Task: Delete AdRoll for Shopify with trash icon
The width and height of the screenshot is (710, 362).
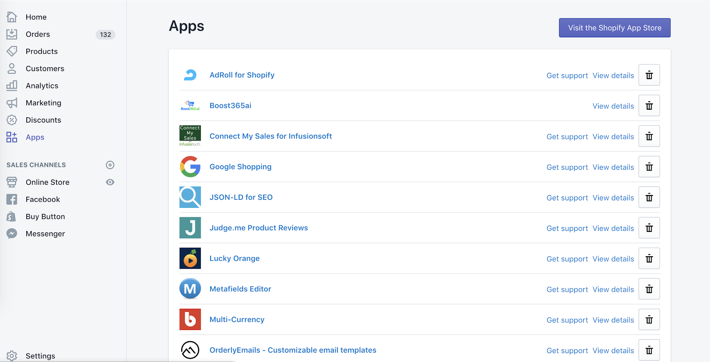Action: pos(649,75)
